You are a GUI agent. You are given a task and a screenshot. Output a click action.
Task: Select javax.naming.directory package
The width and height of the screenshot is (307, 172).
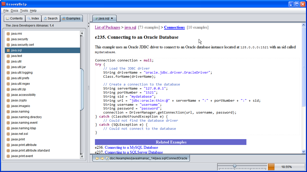[42, 117]
